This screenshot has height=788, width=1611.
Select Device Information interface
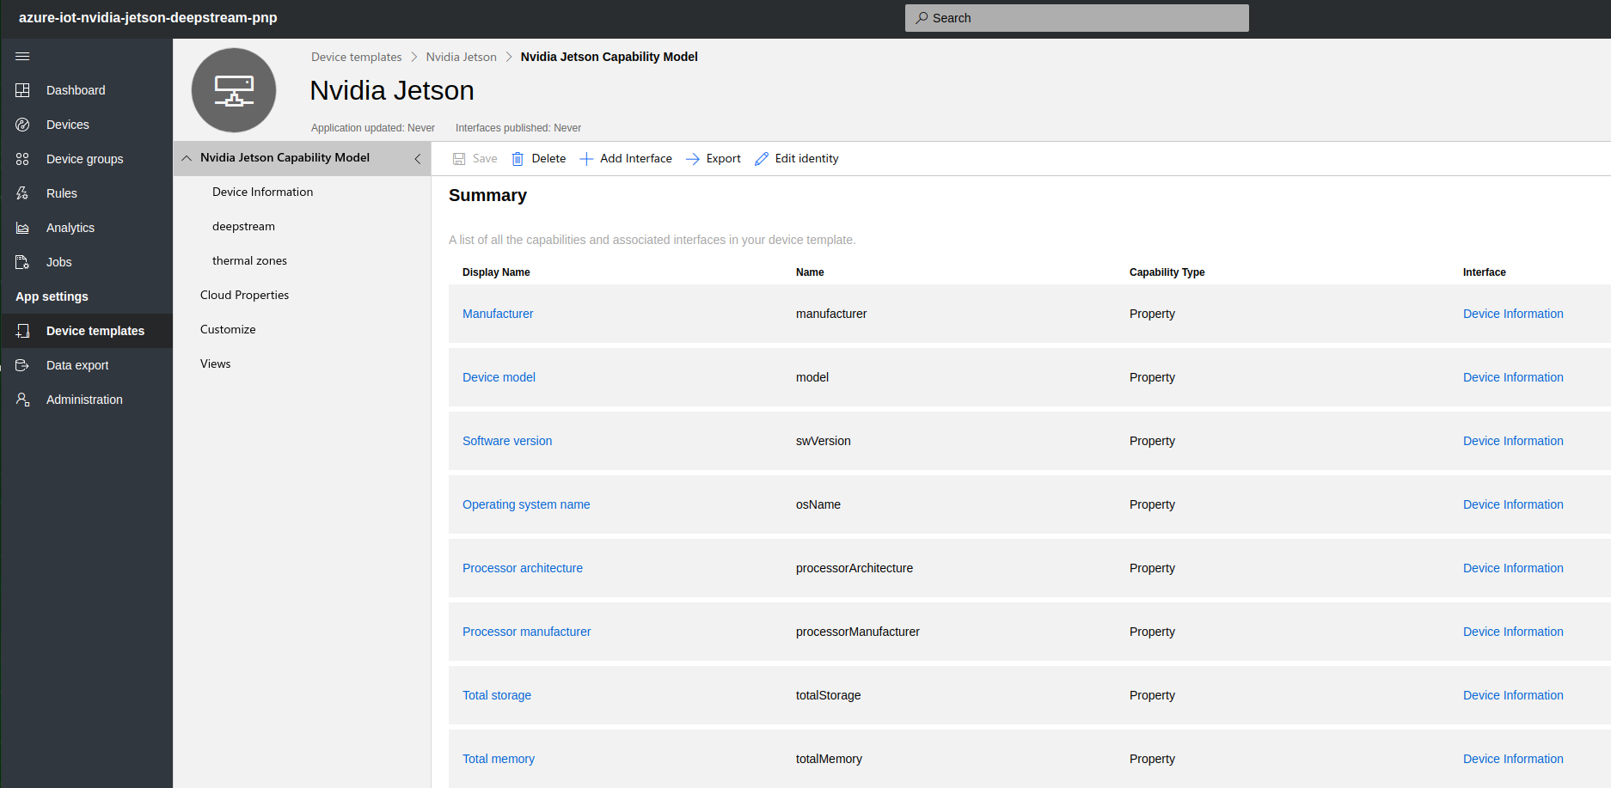(262, 192)
